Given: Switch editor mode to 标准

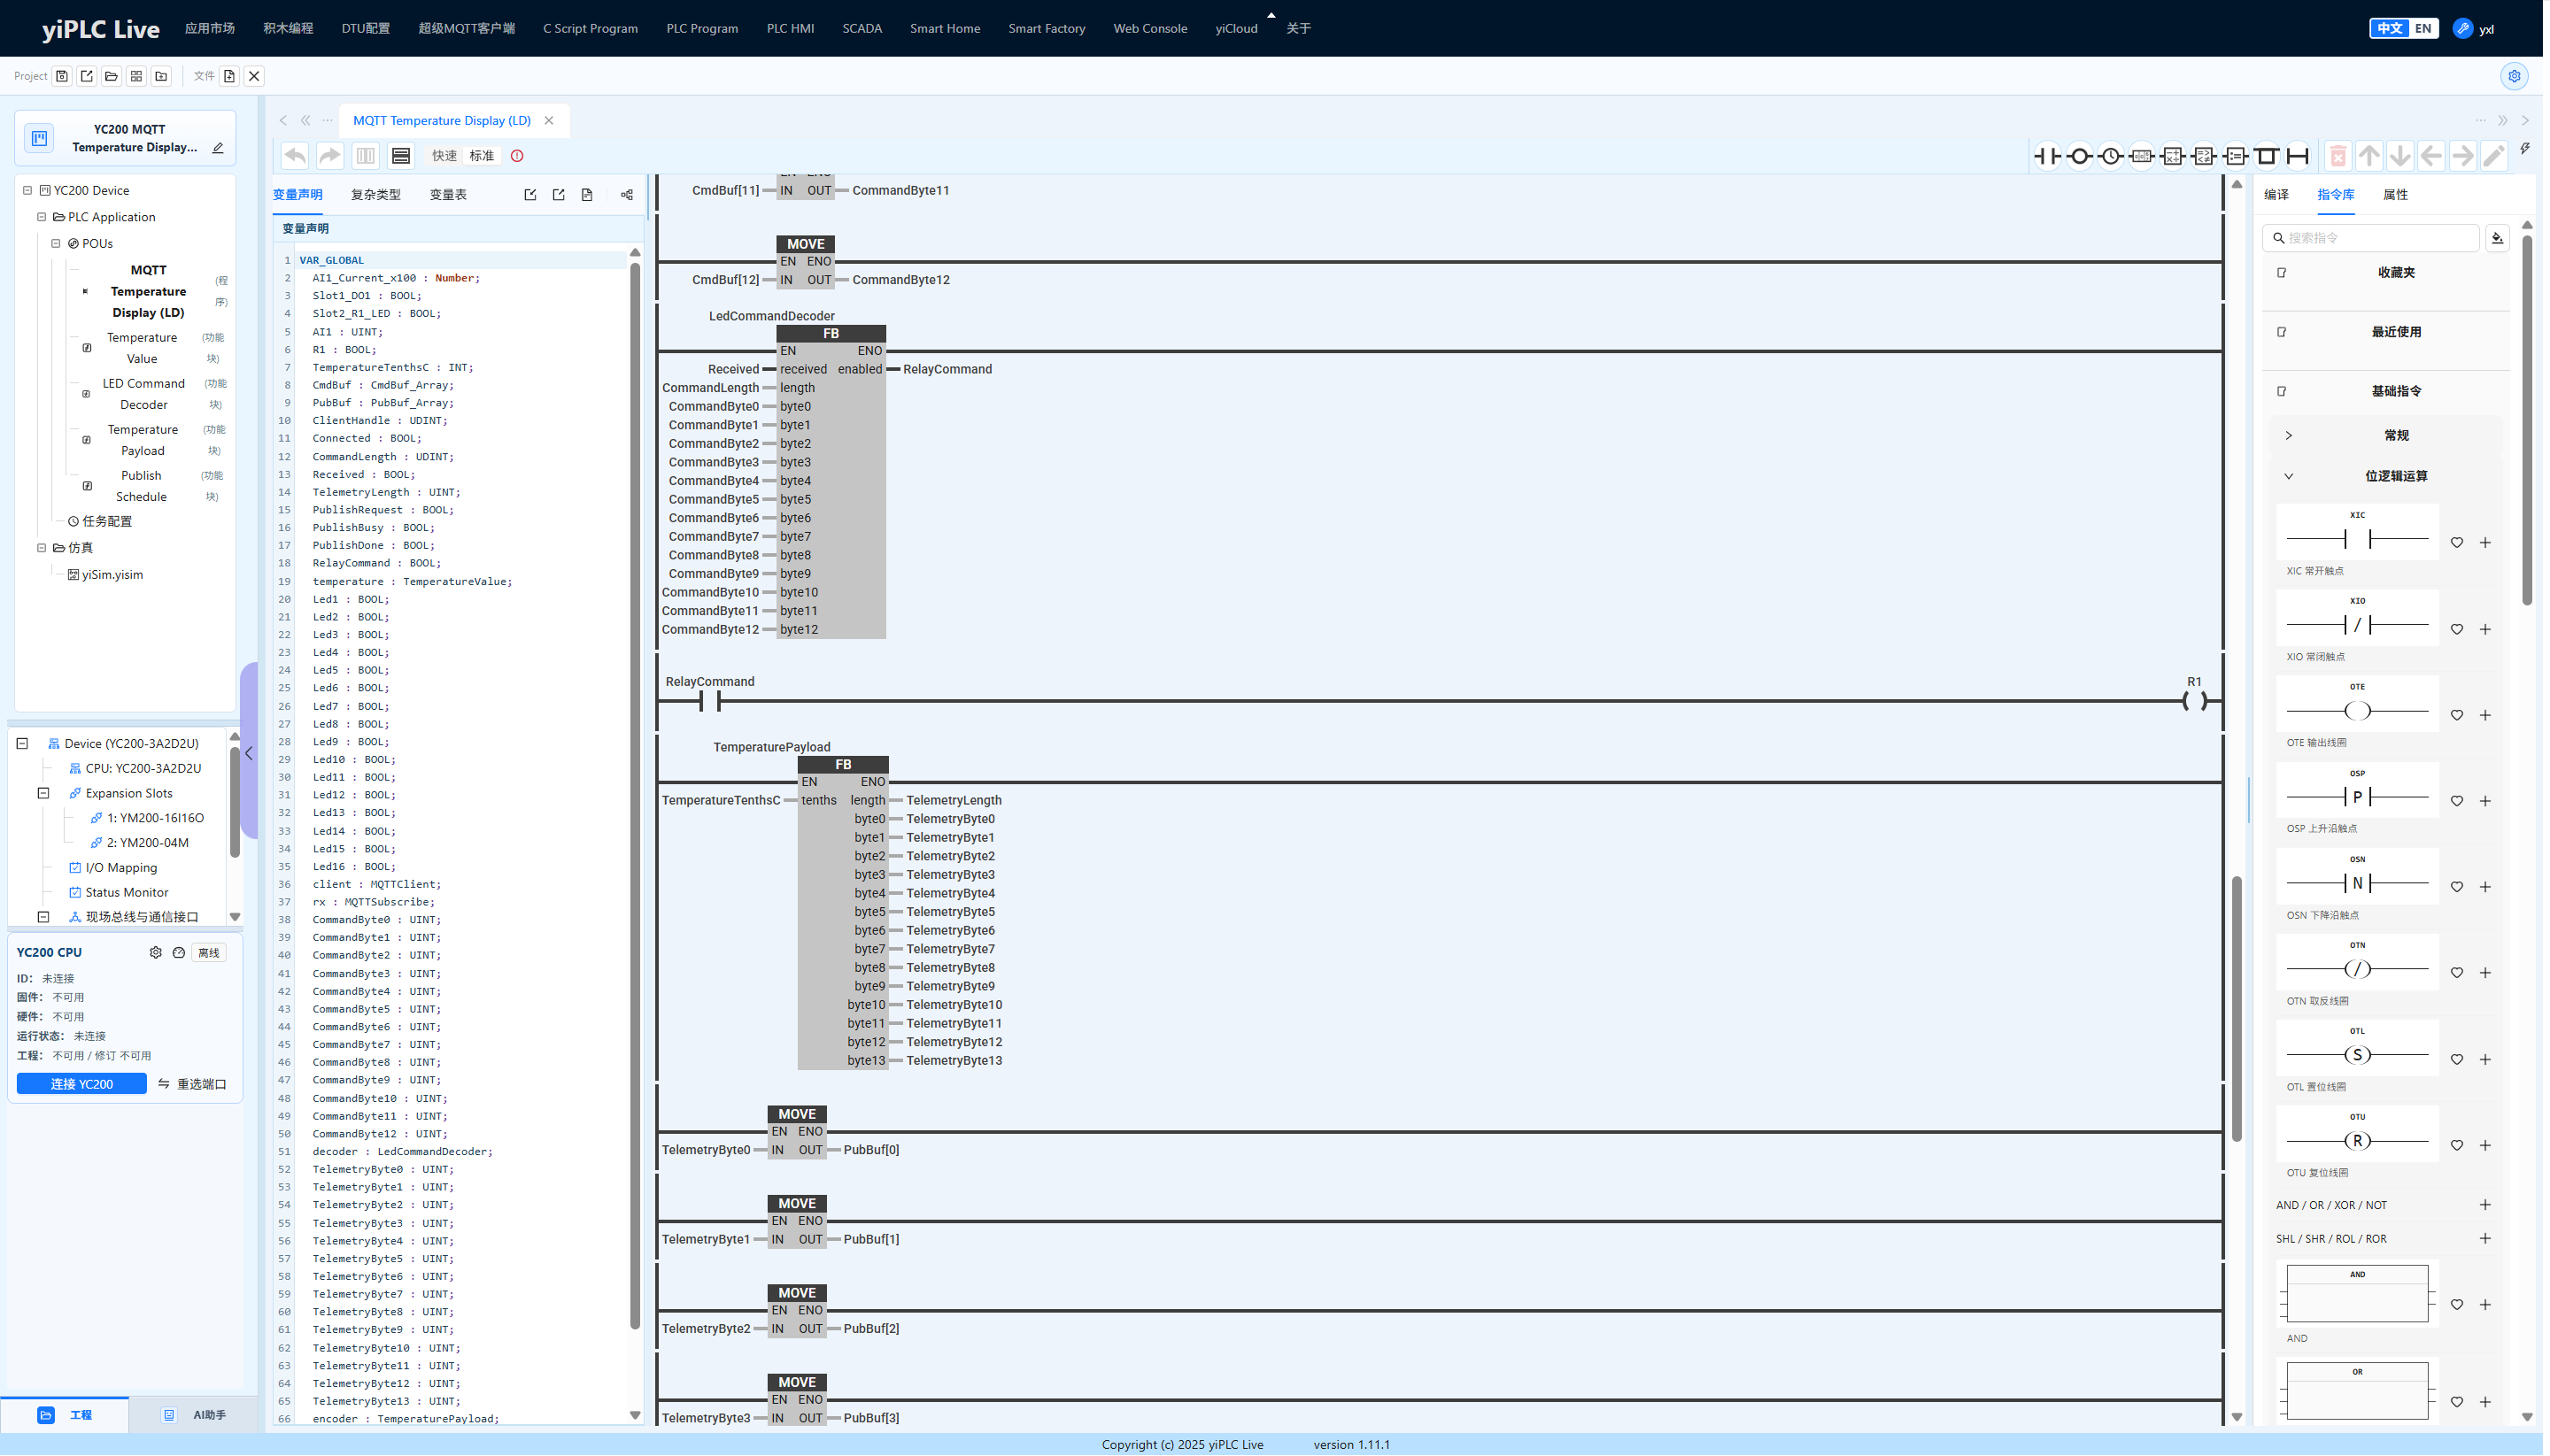Looking at the screenshot, I should tap(481, 156).
